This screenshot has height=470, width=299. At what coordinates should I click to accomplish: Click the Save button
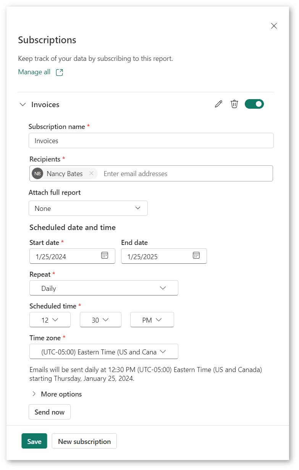tap(34, 441)
